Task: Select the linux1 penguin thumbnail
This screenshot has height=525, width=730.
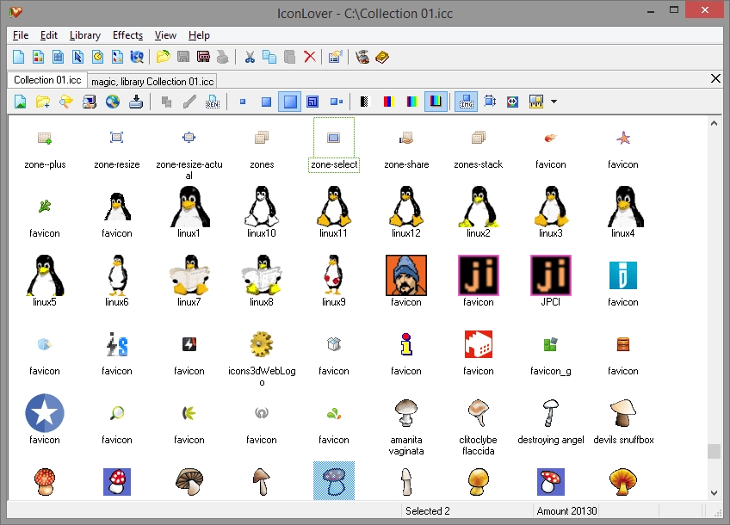Action: click(x=189, y=207)
